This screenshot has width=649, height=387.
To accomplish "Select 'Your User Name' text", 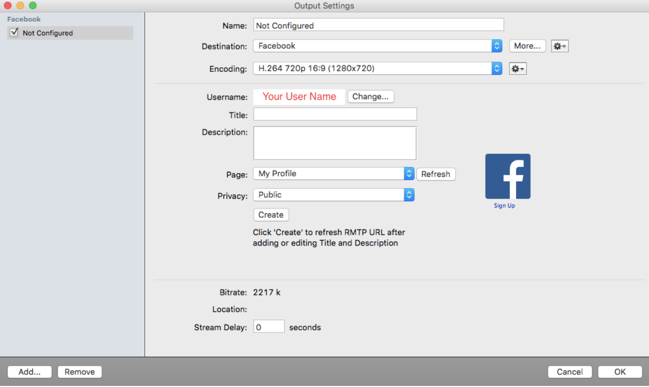I will point(299,97).
